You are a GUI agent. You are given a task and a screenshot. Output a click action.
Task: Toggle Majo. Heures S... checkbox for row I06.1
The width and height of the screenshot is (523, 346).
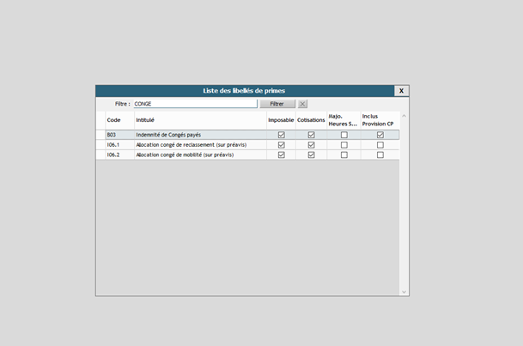tap(344, 145)
